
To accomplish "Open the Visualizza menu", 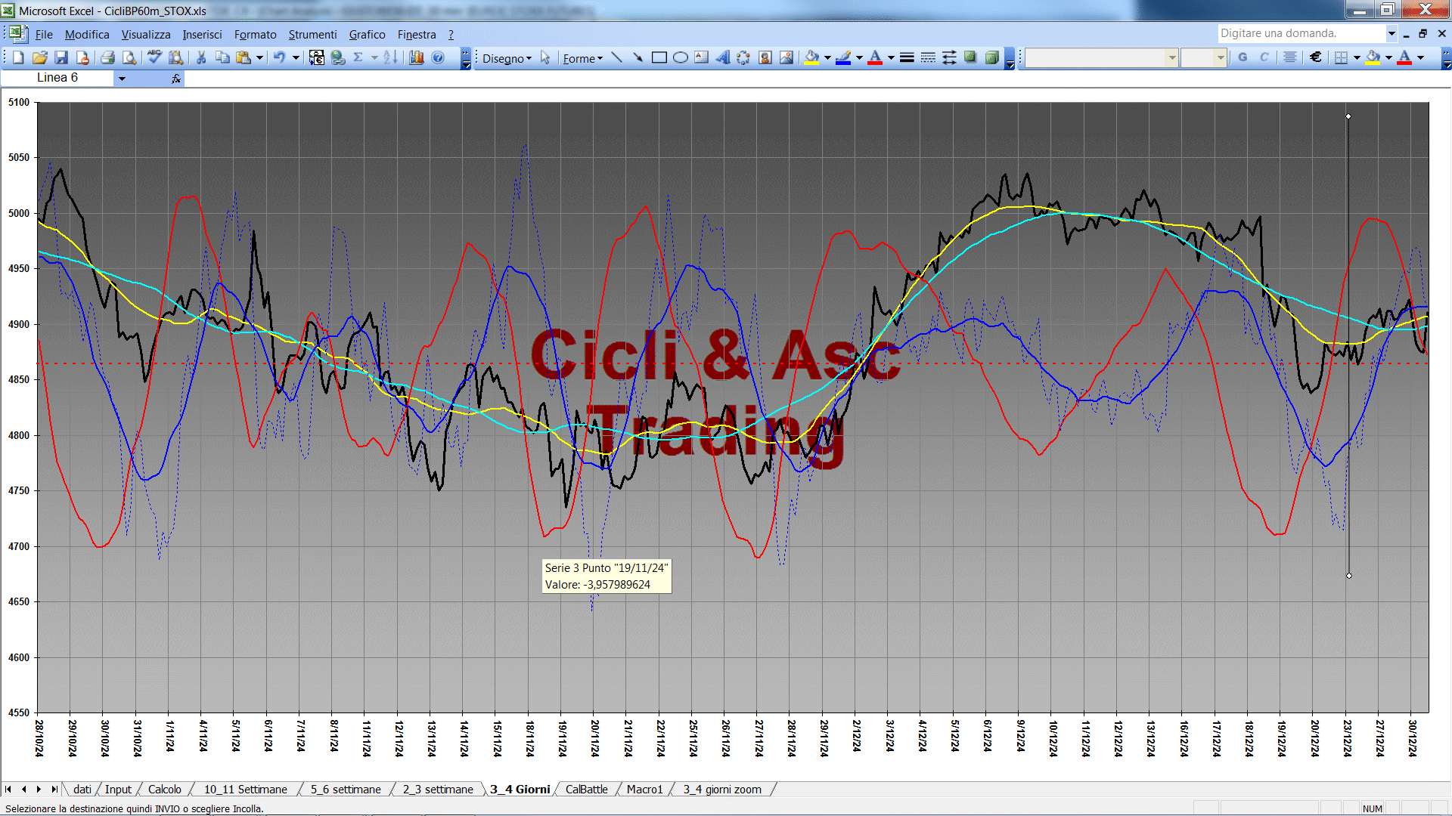I will point(146,35).
